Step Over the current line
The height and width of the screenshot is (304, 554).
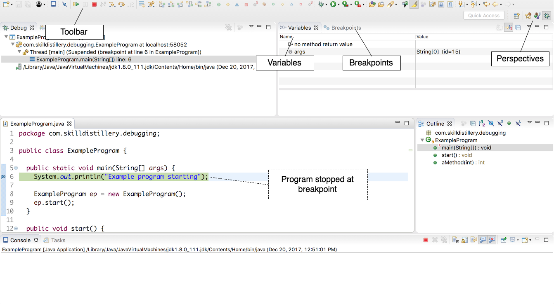point(122,5)
